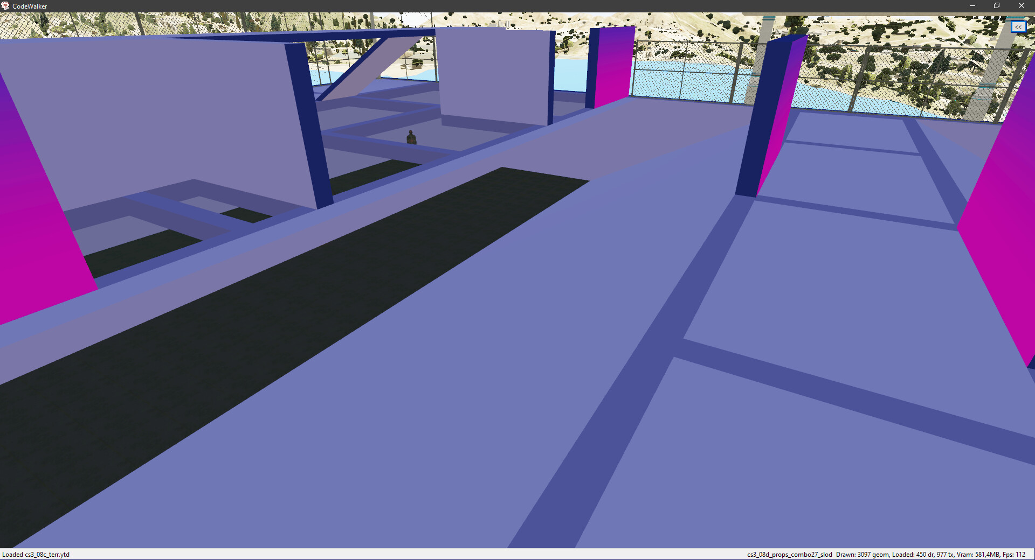Select the 'Vram: 581,4MB' status readout
This screenshot has height=560, width=1035.
point(978,555)
